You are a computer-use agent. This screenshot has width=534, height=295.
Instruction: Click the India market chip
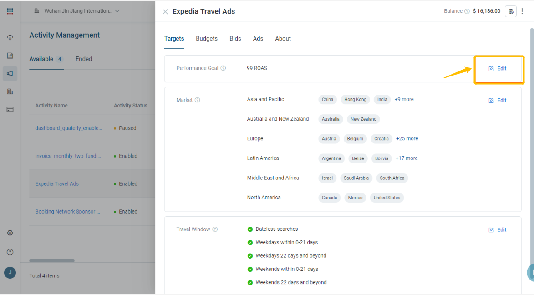point(382,99)
